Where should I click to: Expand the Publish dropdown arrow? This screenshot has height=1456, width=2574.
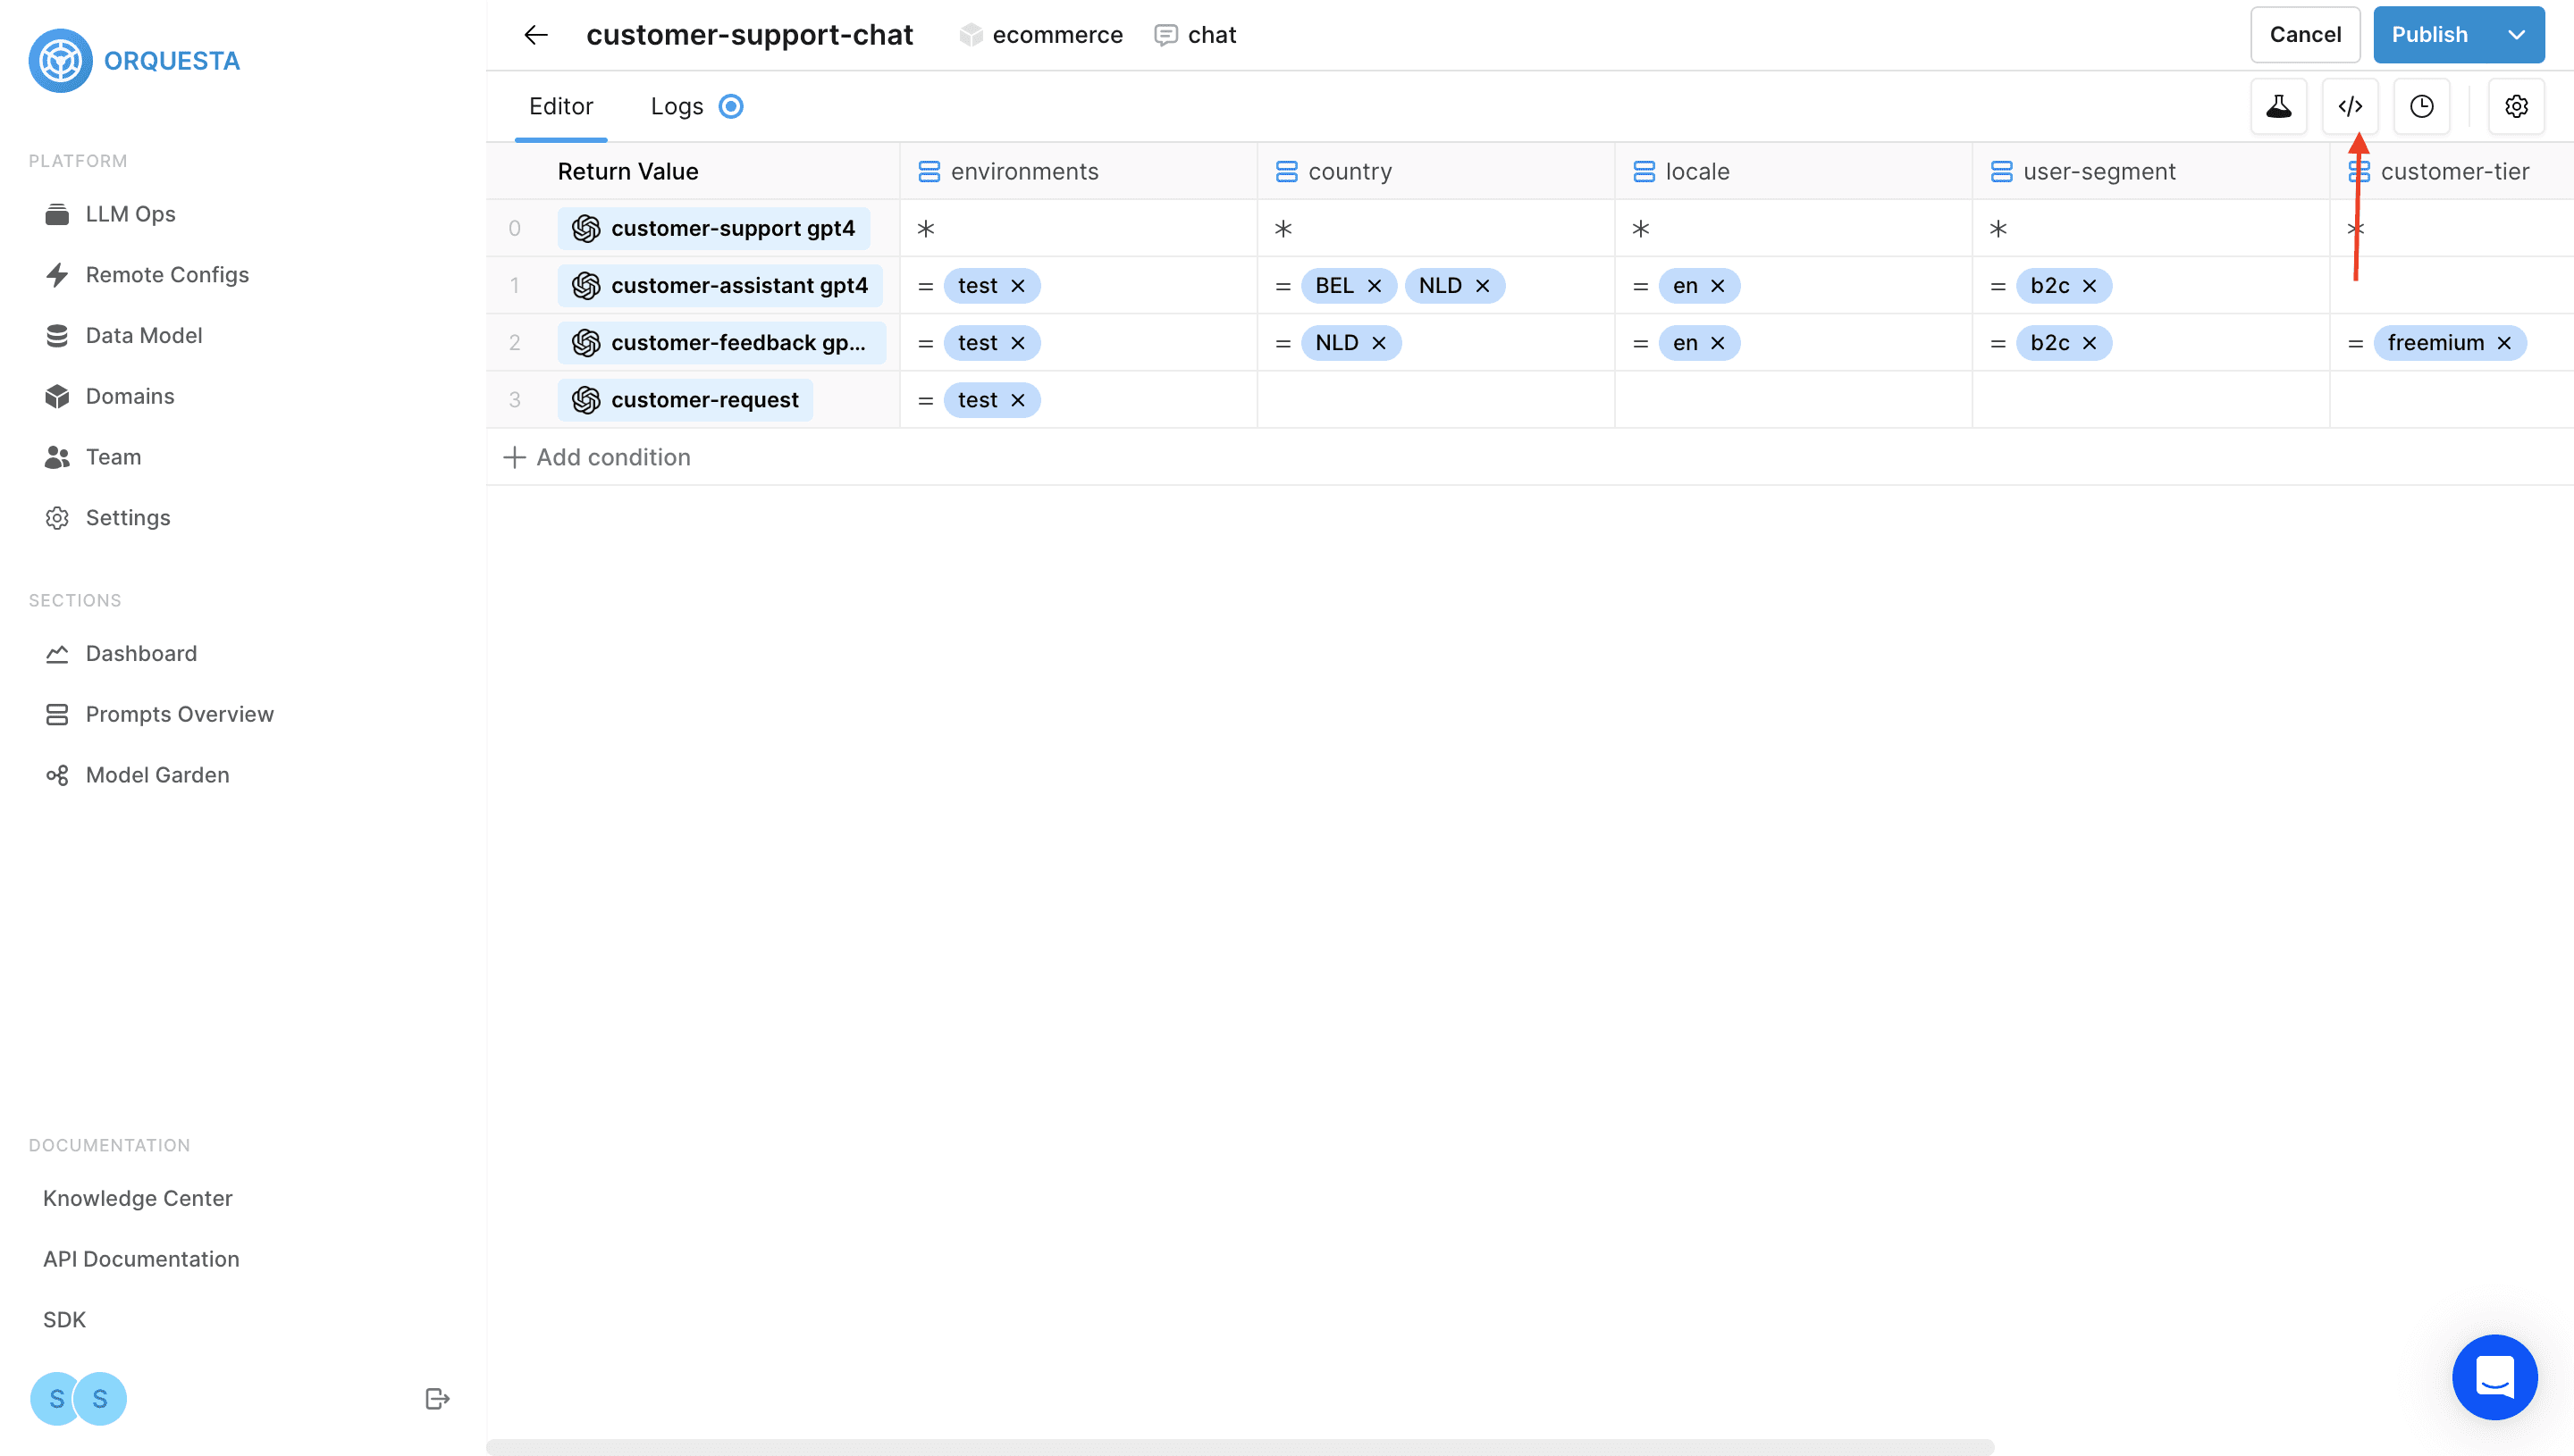(2516, 35)
